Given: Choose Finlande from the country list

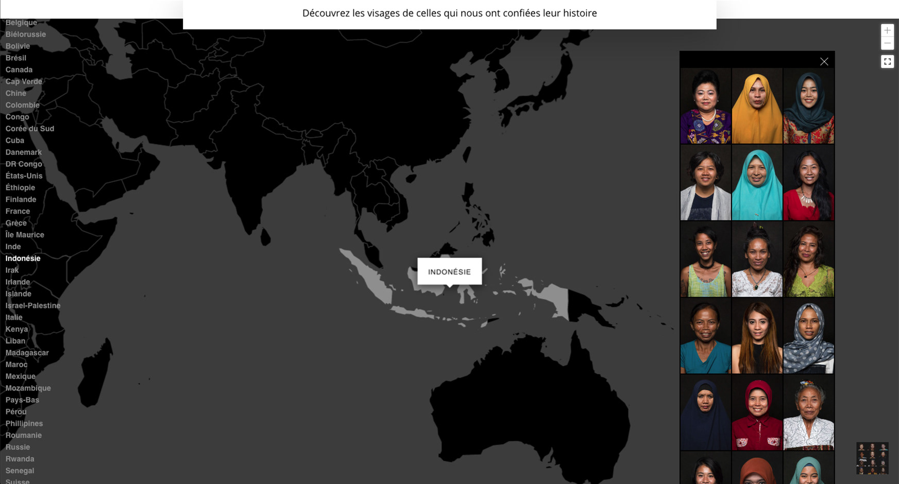Looking at the screenshot, I should 21,200.
